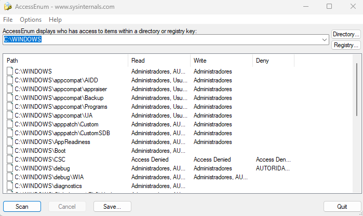Click Write cell 'Access Denied' in CSC row
363x216 pixels.
click(x=212, y=160)
